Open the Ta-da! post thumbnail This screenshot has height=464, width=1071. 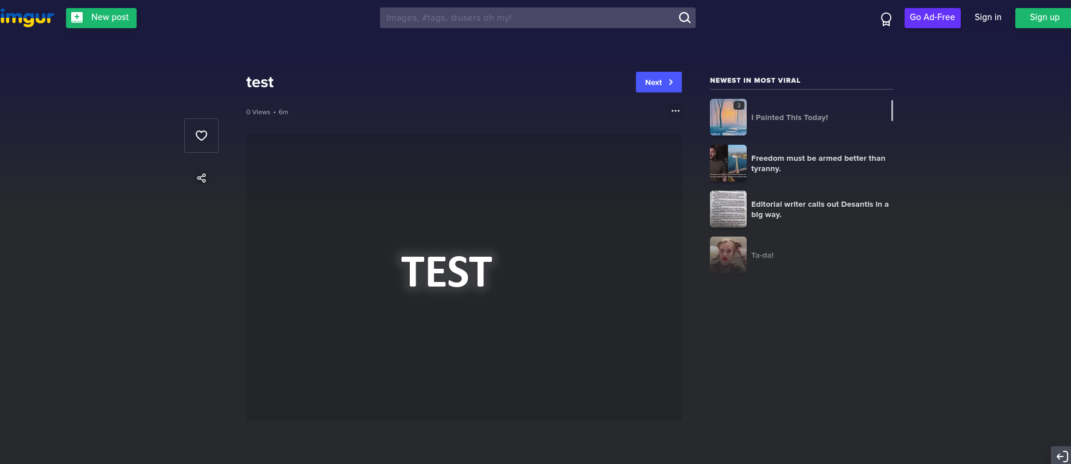728,255
